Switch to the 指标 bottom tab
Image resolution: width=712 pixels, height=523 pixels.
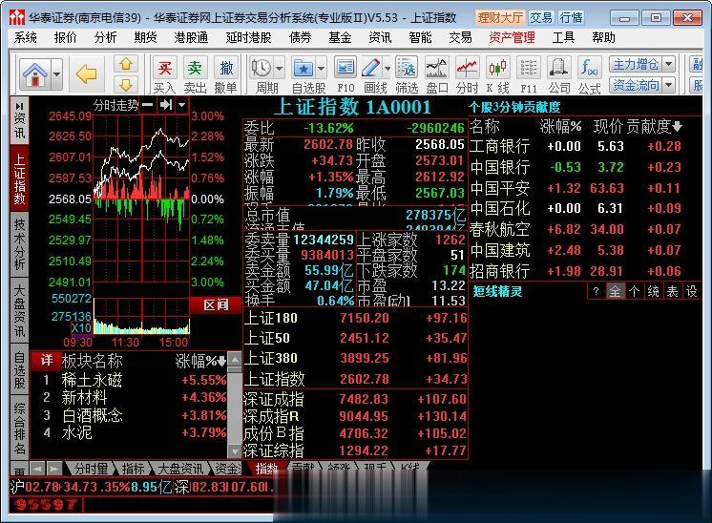pyautogui.click(x=133, y=468)
